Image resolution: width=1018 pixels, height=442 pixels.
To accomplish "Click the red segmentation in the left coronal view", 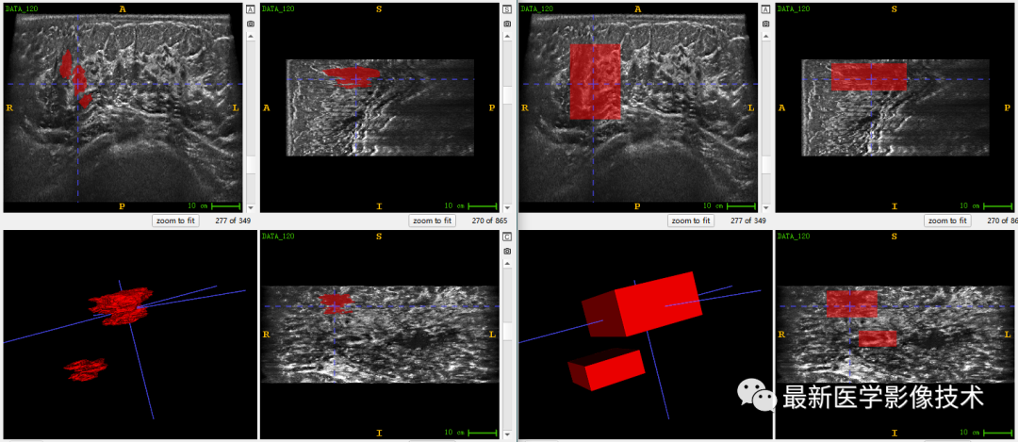I will (x=335, y=303).
